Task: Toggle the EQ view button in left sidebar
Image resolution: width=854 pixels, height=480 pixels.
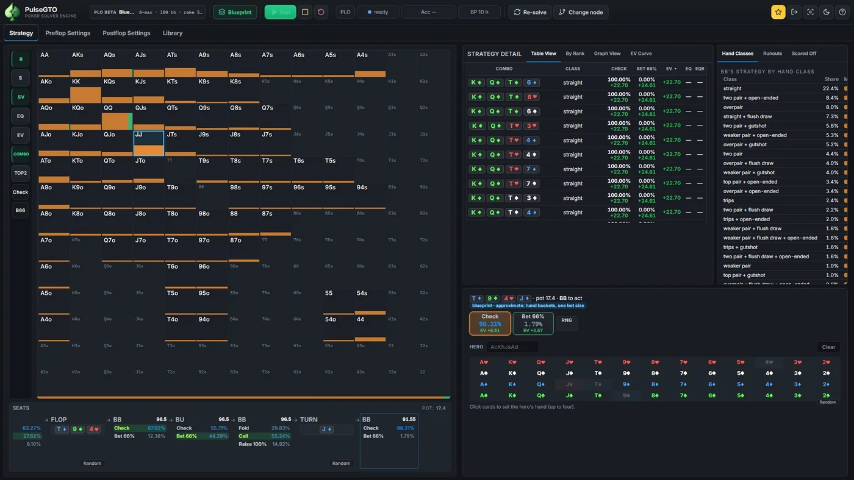Action: [x=21, y=116]
